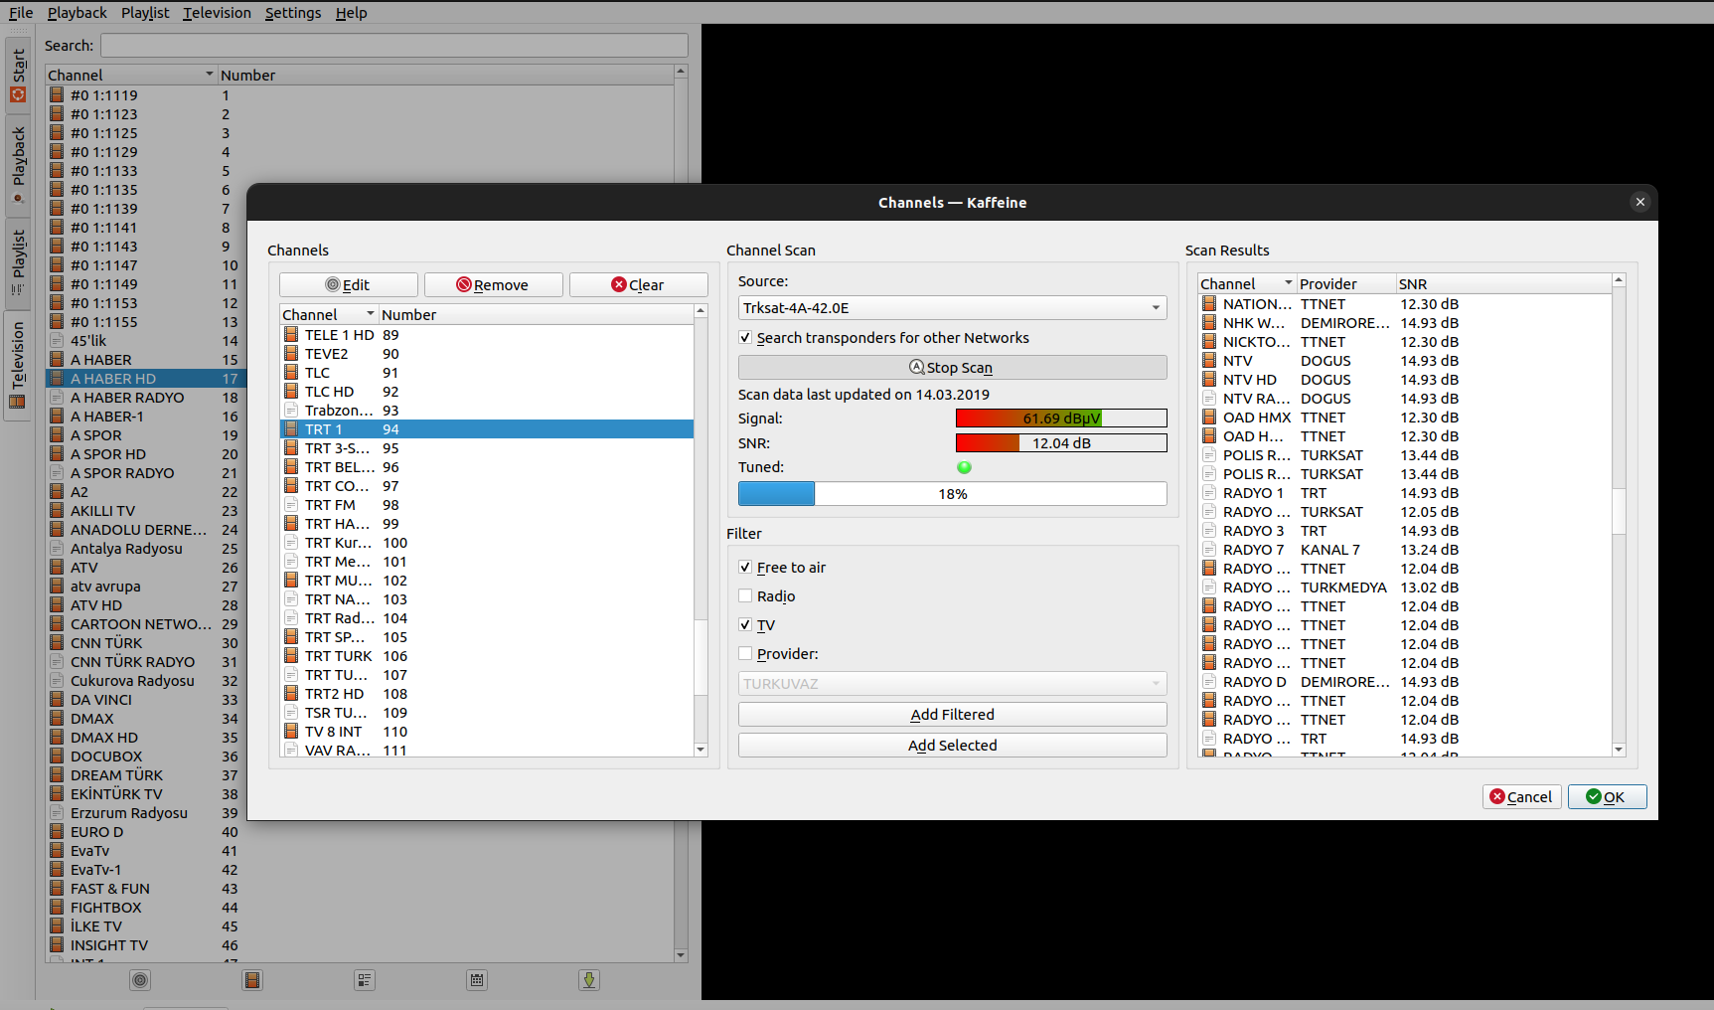This screenshot has height=1010, width=1714.
Task: Click the film-strip Channels icon in bottom toolbar
Action: pyautogui.click(x=252, y=980)
